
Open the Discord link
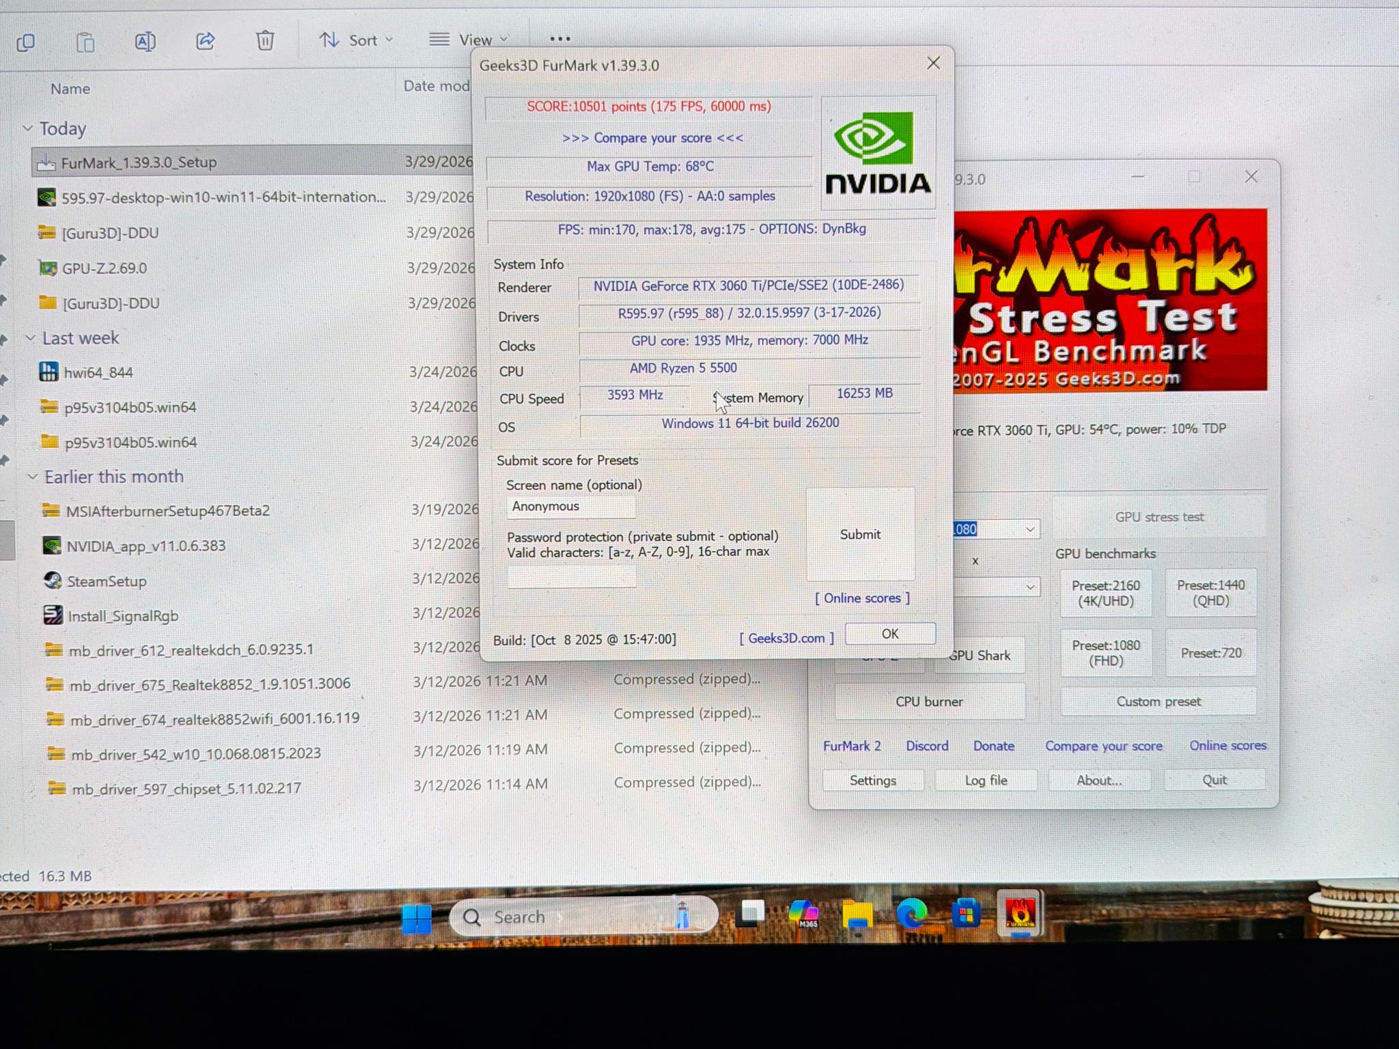(927, 746)
